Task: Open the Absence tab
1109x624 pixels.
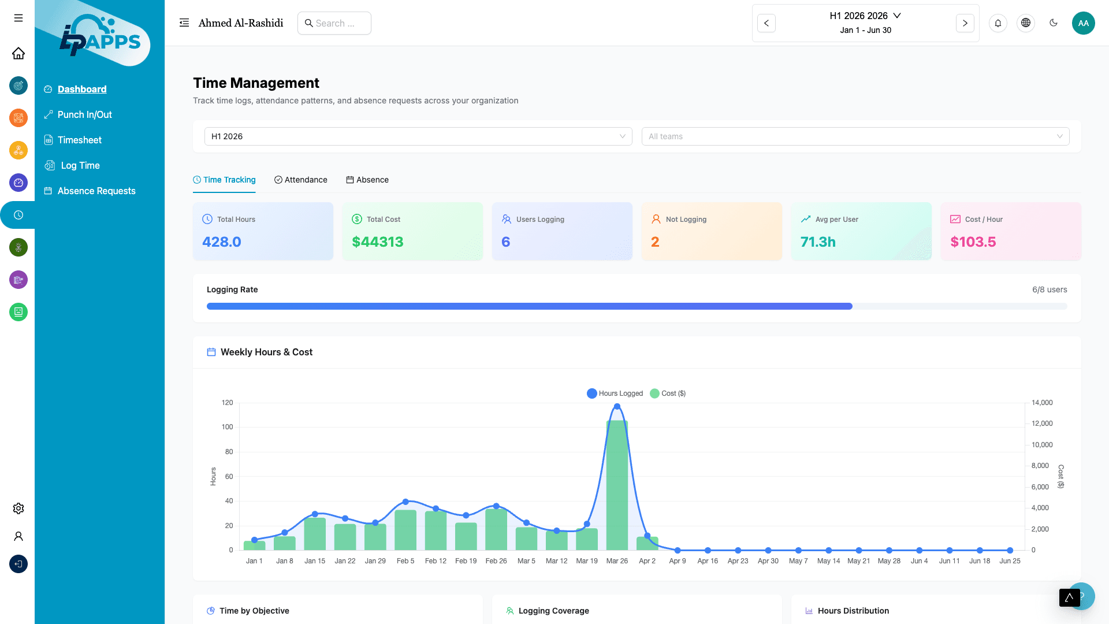Action: click(367, 180)
